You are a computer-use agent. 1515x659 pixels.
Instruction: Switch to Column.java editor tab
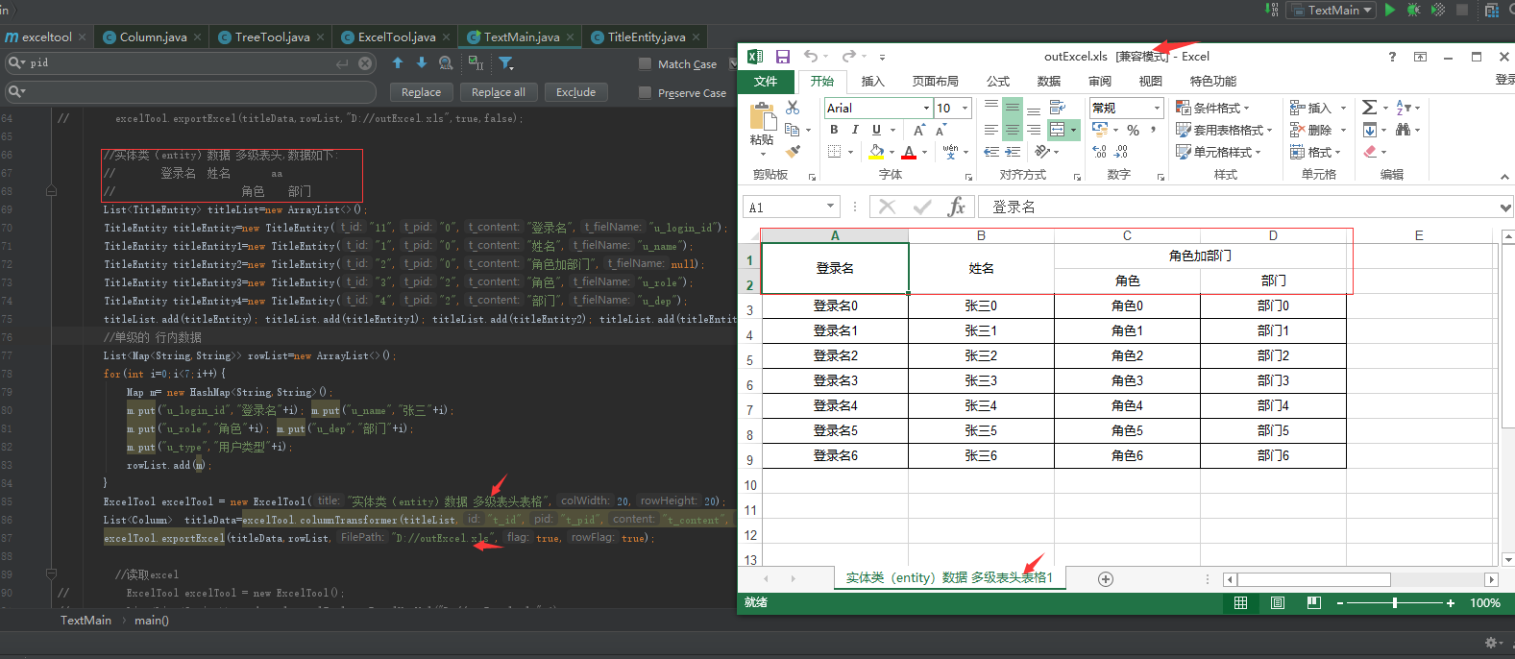click(153, 37)
